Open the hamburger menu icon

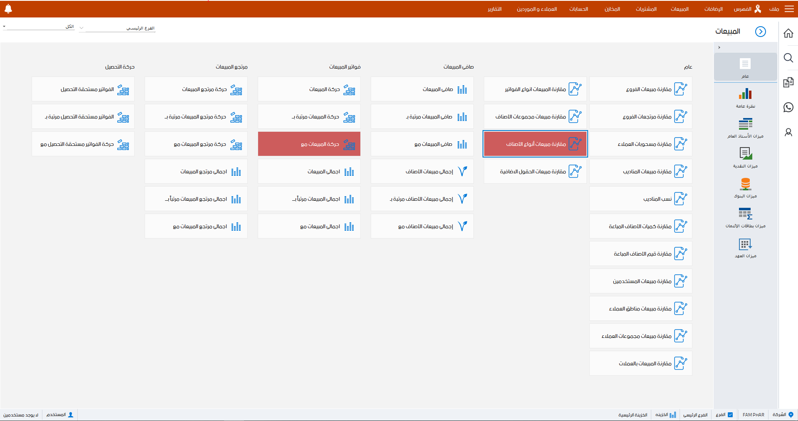coord(789,9)
